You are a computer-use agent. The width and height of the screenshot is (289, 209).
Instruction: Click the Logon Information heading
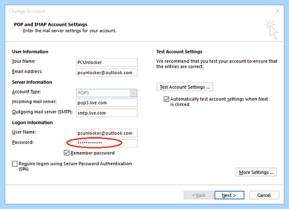[32, 123]
